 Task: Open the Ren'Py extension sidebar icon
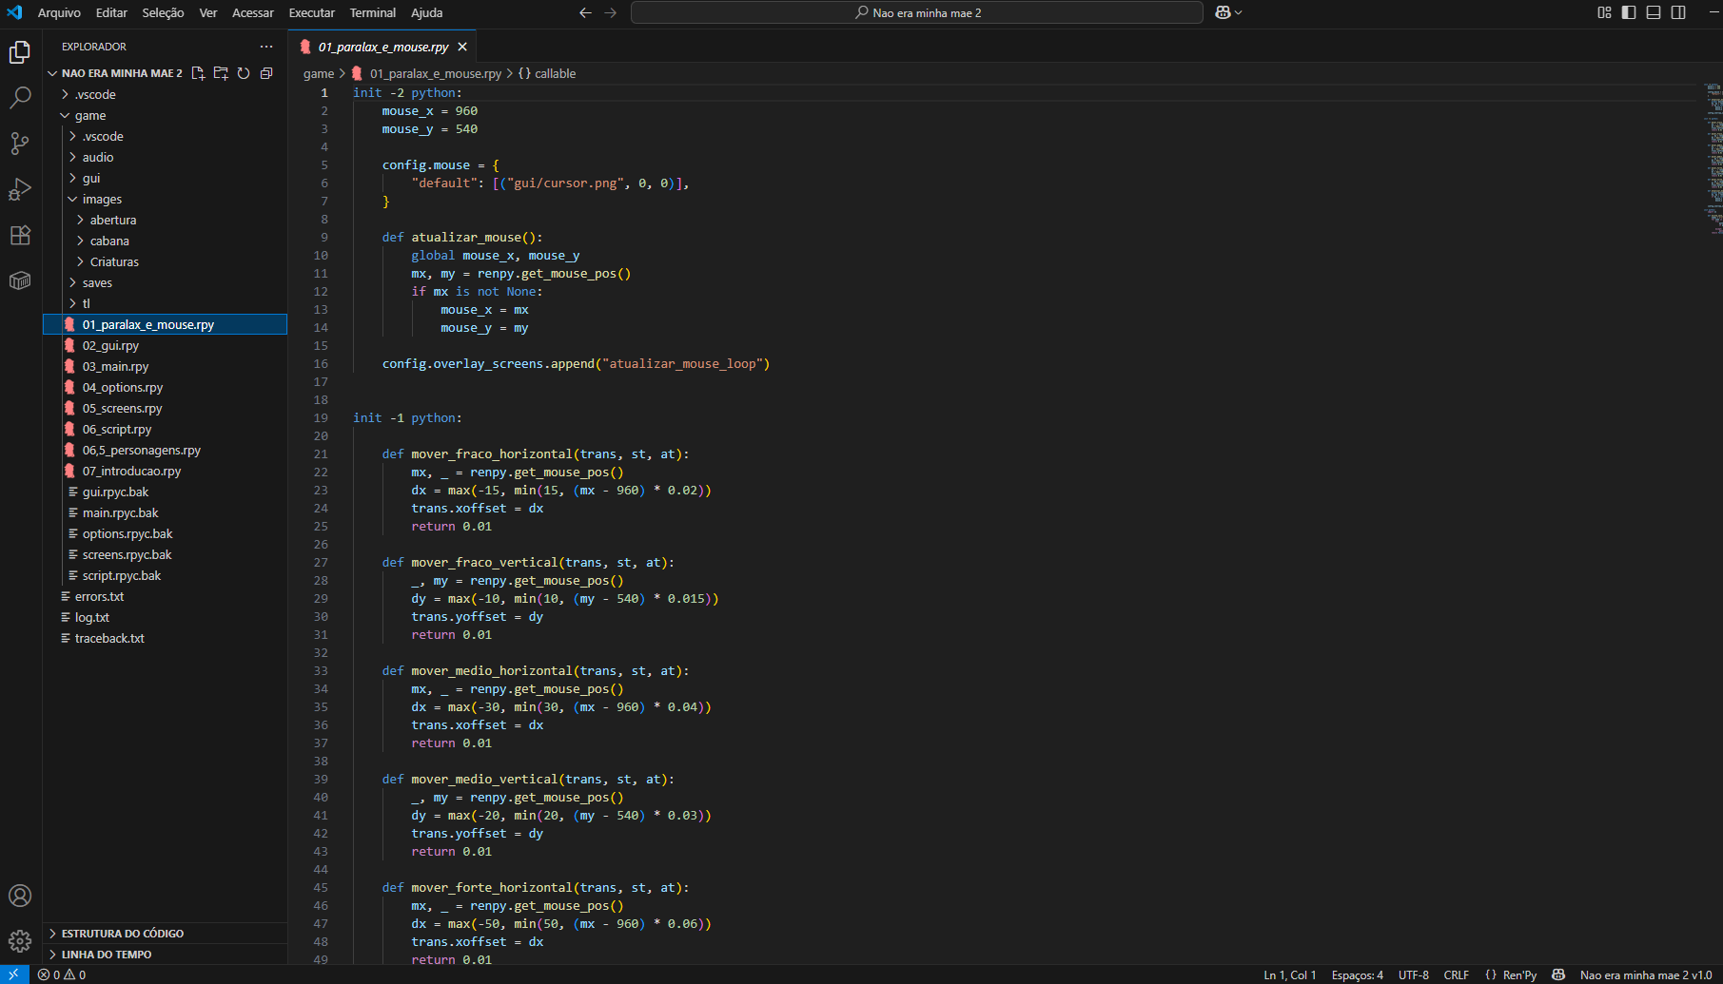pyautogui.click(x=20, y=280)
